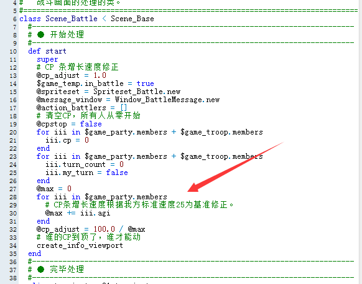Click the "@max = 0" line
This screenshot has height=284, width=362.
[53, 189]
